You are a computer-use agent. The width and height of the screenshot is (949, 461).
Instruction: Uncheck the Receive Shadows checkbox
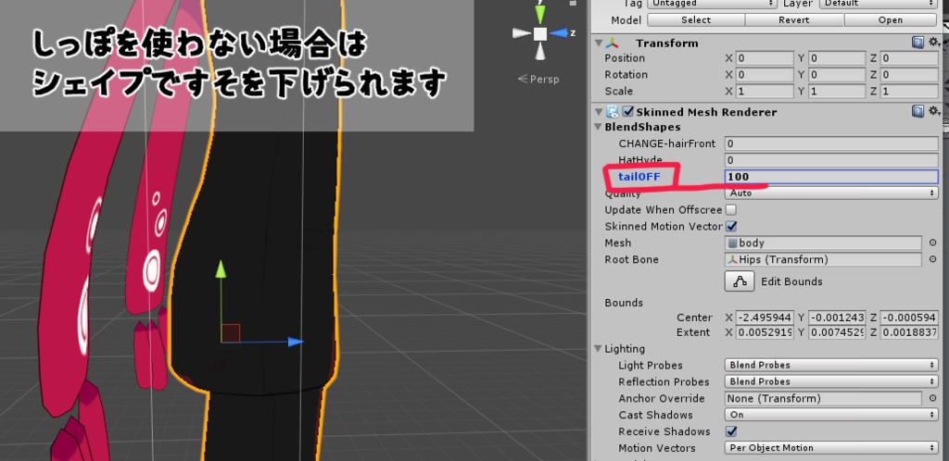731,431
